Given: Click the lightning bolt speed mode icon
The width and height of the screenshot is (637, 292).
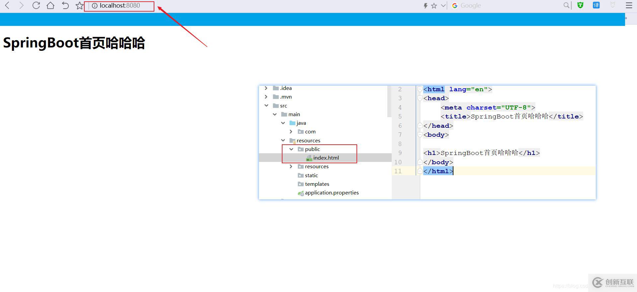Looking at the screenshot, I should [426, 6].
